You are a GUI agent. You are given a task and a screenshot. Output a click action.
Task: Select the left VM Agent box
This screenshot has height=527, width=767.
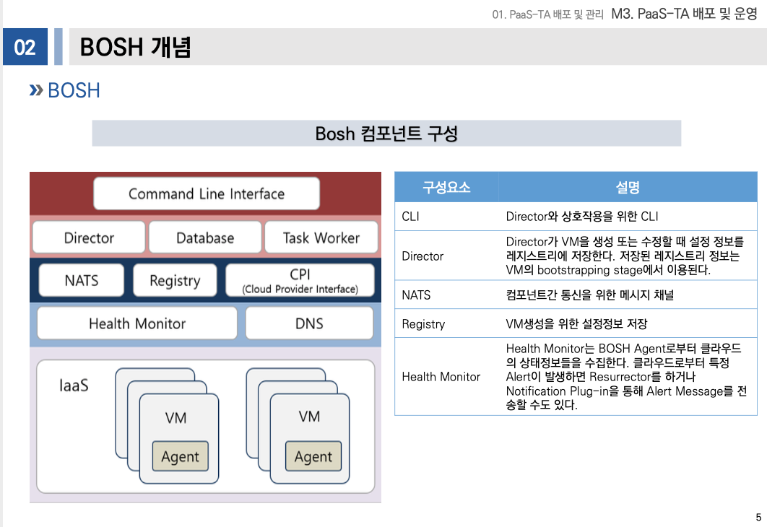180,456
